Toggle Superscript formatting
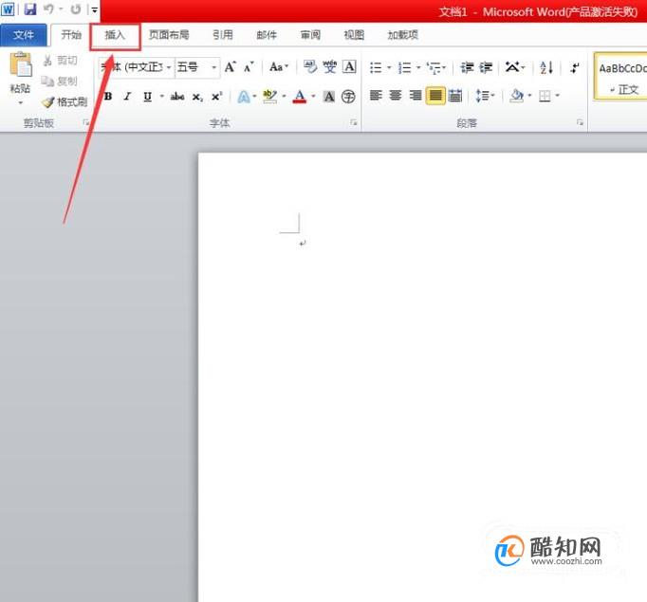This screenshot has width=647, height=602. pos(216,97)
